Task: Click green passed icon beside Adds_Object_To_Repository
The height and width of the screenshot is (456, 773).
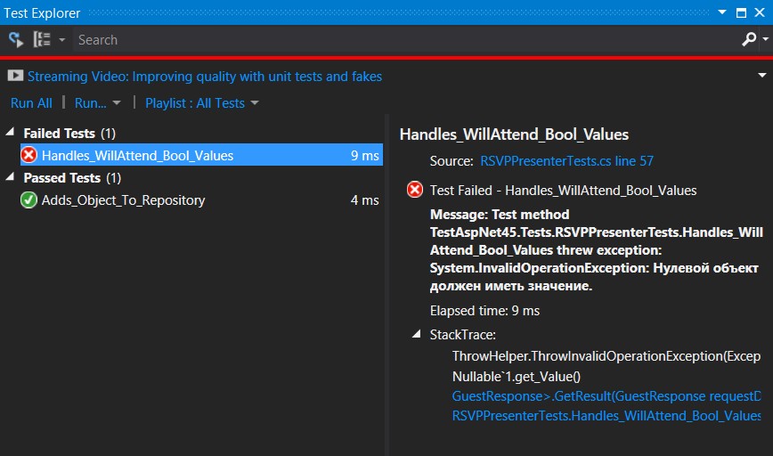Action: coord(29,200)
